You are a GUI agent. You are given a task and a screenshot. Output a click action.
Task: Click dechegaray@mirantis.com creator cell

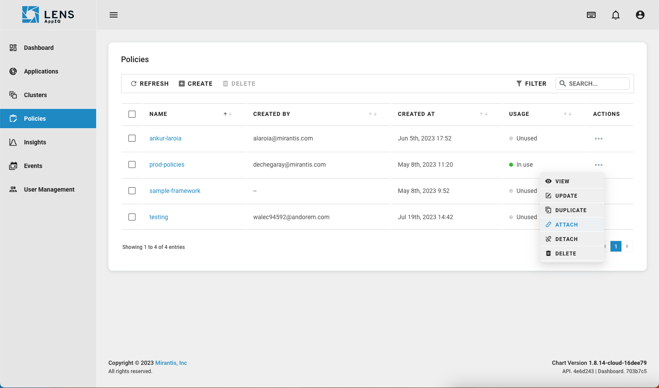289,164
